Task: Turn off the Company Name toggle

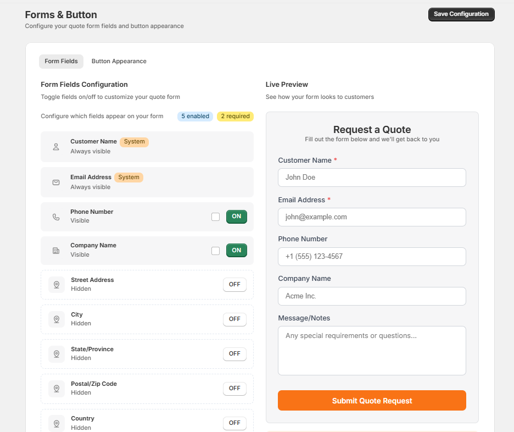Action: tap(236, 250)
